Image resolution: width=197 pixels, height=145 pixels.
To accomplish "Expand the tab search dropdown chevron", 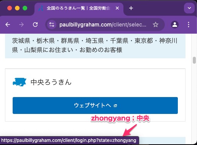I will pos(189,8).
